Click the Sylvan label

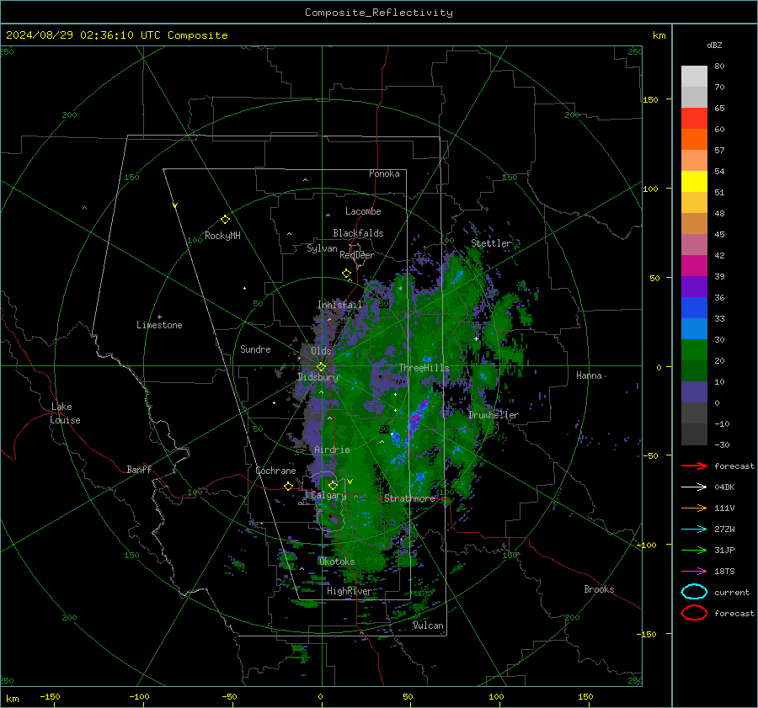coord(322,248)
